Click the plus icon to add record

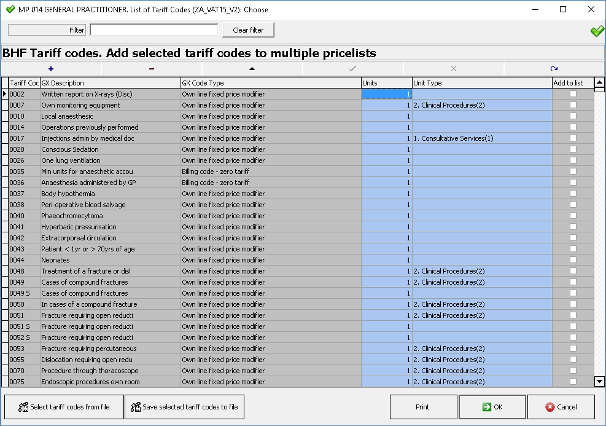pos(50,69)
